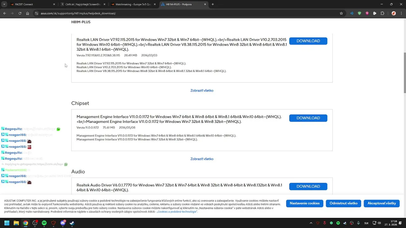Viewport: 406px width, 228px height.
Task: Click the Chrome profile avatar icon
Action: 394,13
